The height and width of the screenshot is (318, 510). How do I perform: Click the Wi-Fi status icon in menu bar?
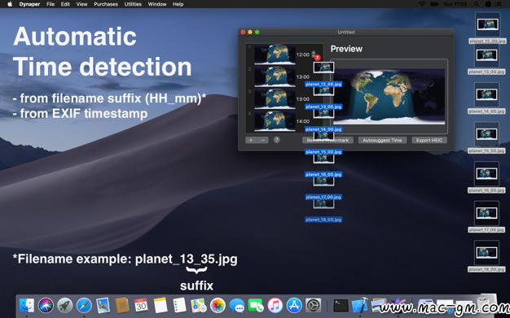click(x=422, y=4)
